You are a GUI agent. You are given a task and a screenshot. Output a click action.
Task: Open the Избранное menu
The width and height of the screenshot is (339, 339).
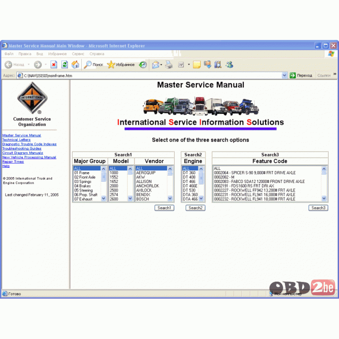pos(57,53)
